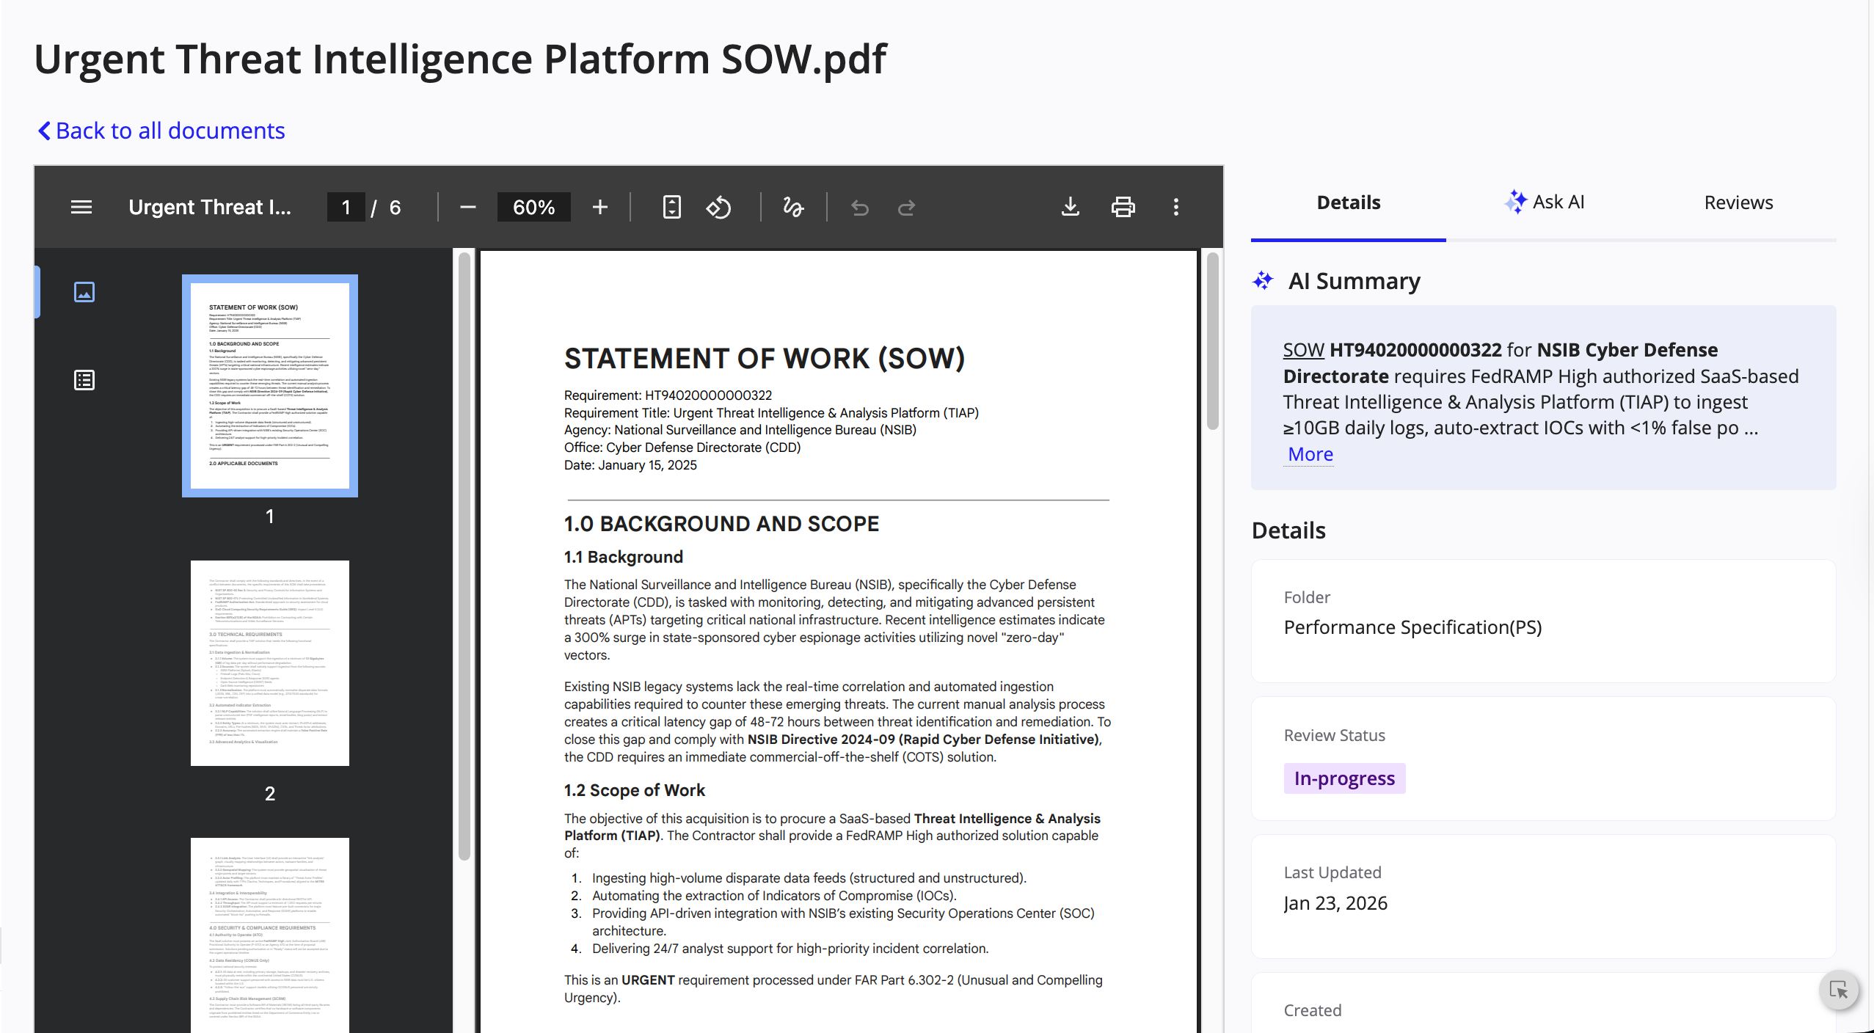Image resolution: width=1874 pixels, height=1033 pixels.
Task: Select the third page thumbnail
Action: click(270, 935)
